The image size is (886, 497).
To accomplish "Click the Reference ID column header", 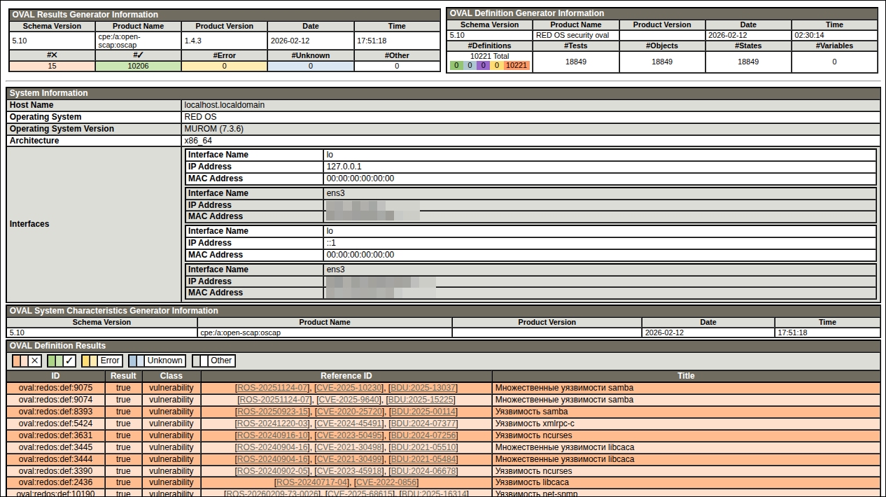I will pos(346,376).
